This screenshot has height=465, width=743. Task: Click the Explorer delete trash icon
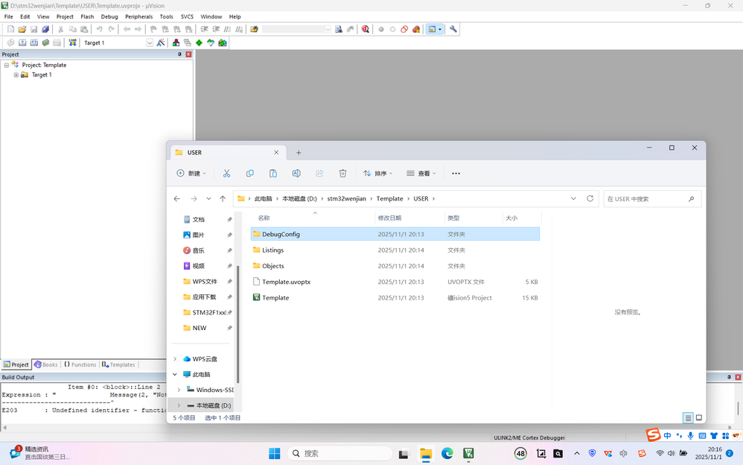point(342,173)
